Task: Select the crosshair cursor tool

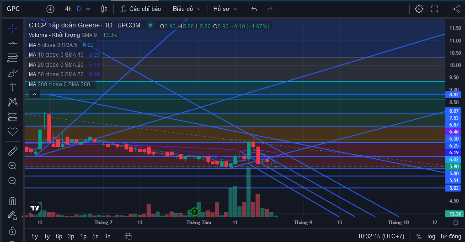Action: pos(12,29)
